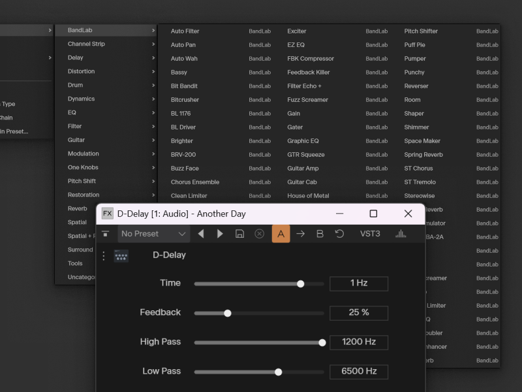Open the One Knobs category
This screenshot has width=522, height=392.
[x=106, y=167]
